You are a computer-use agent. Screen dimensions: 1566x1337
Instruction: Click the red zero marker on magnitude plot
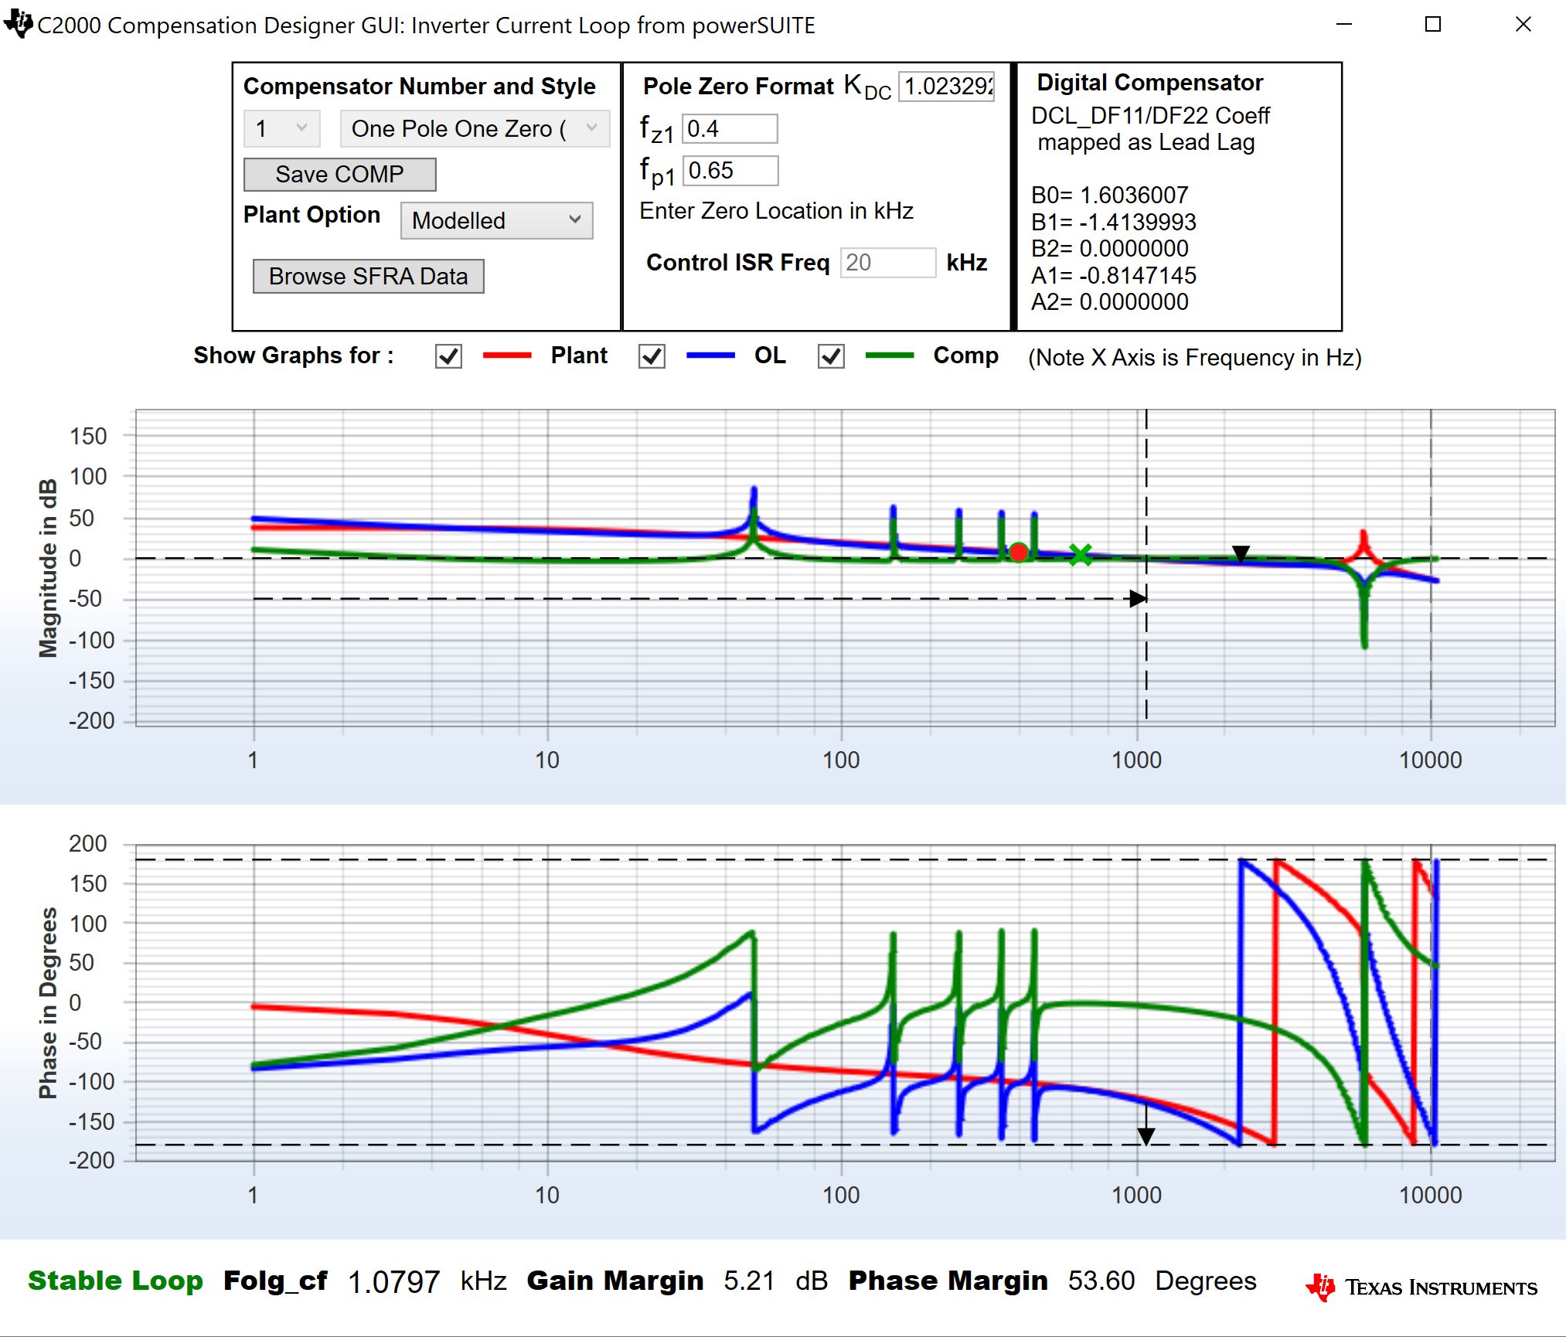(x=1019, y=553)
